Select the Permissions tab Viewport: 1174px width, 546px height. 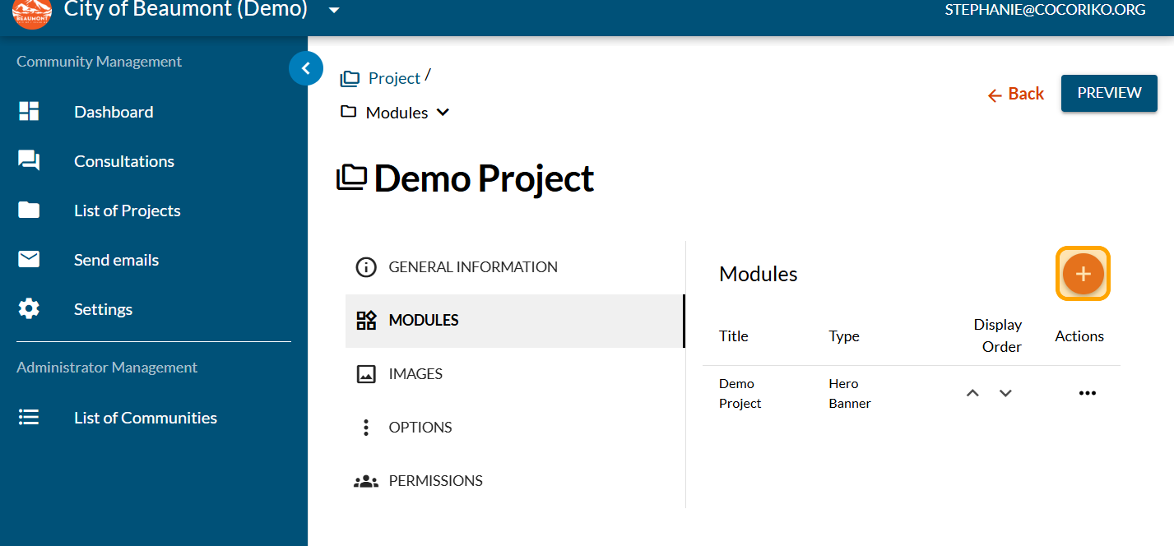click(x=435, y=481)
